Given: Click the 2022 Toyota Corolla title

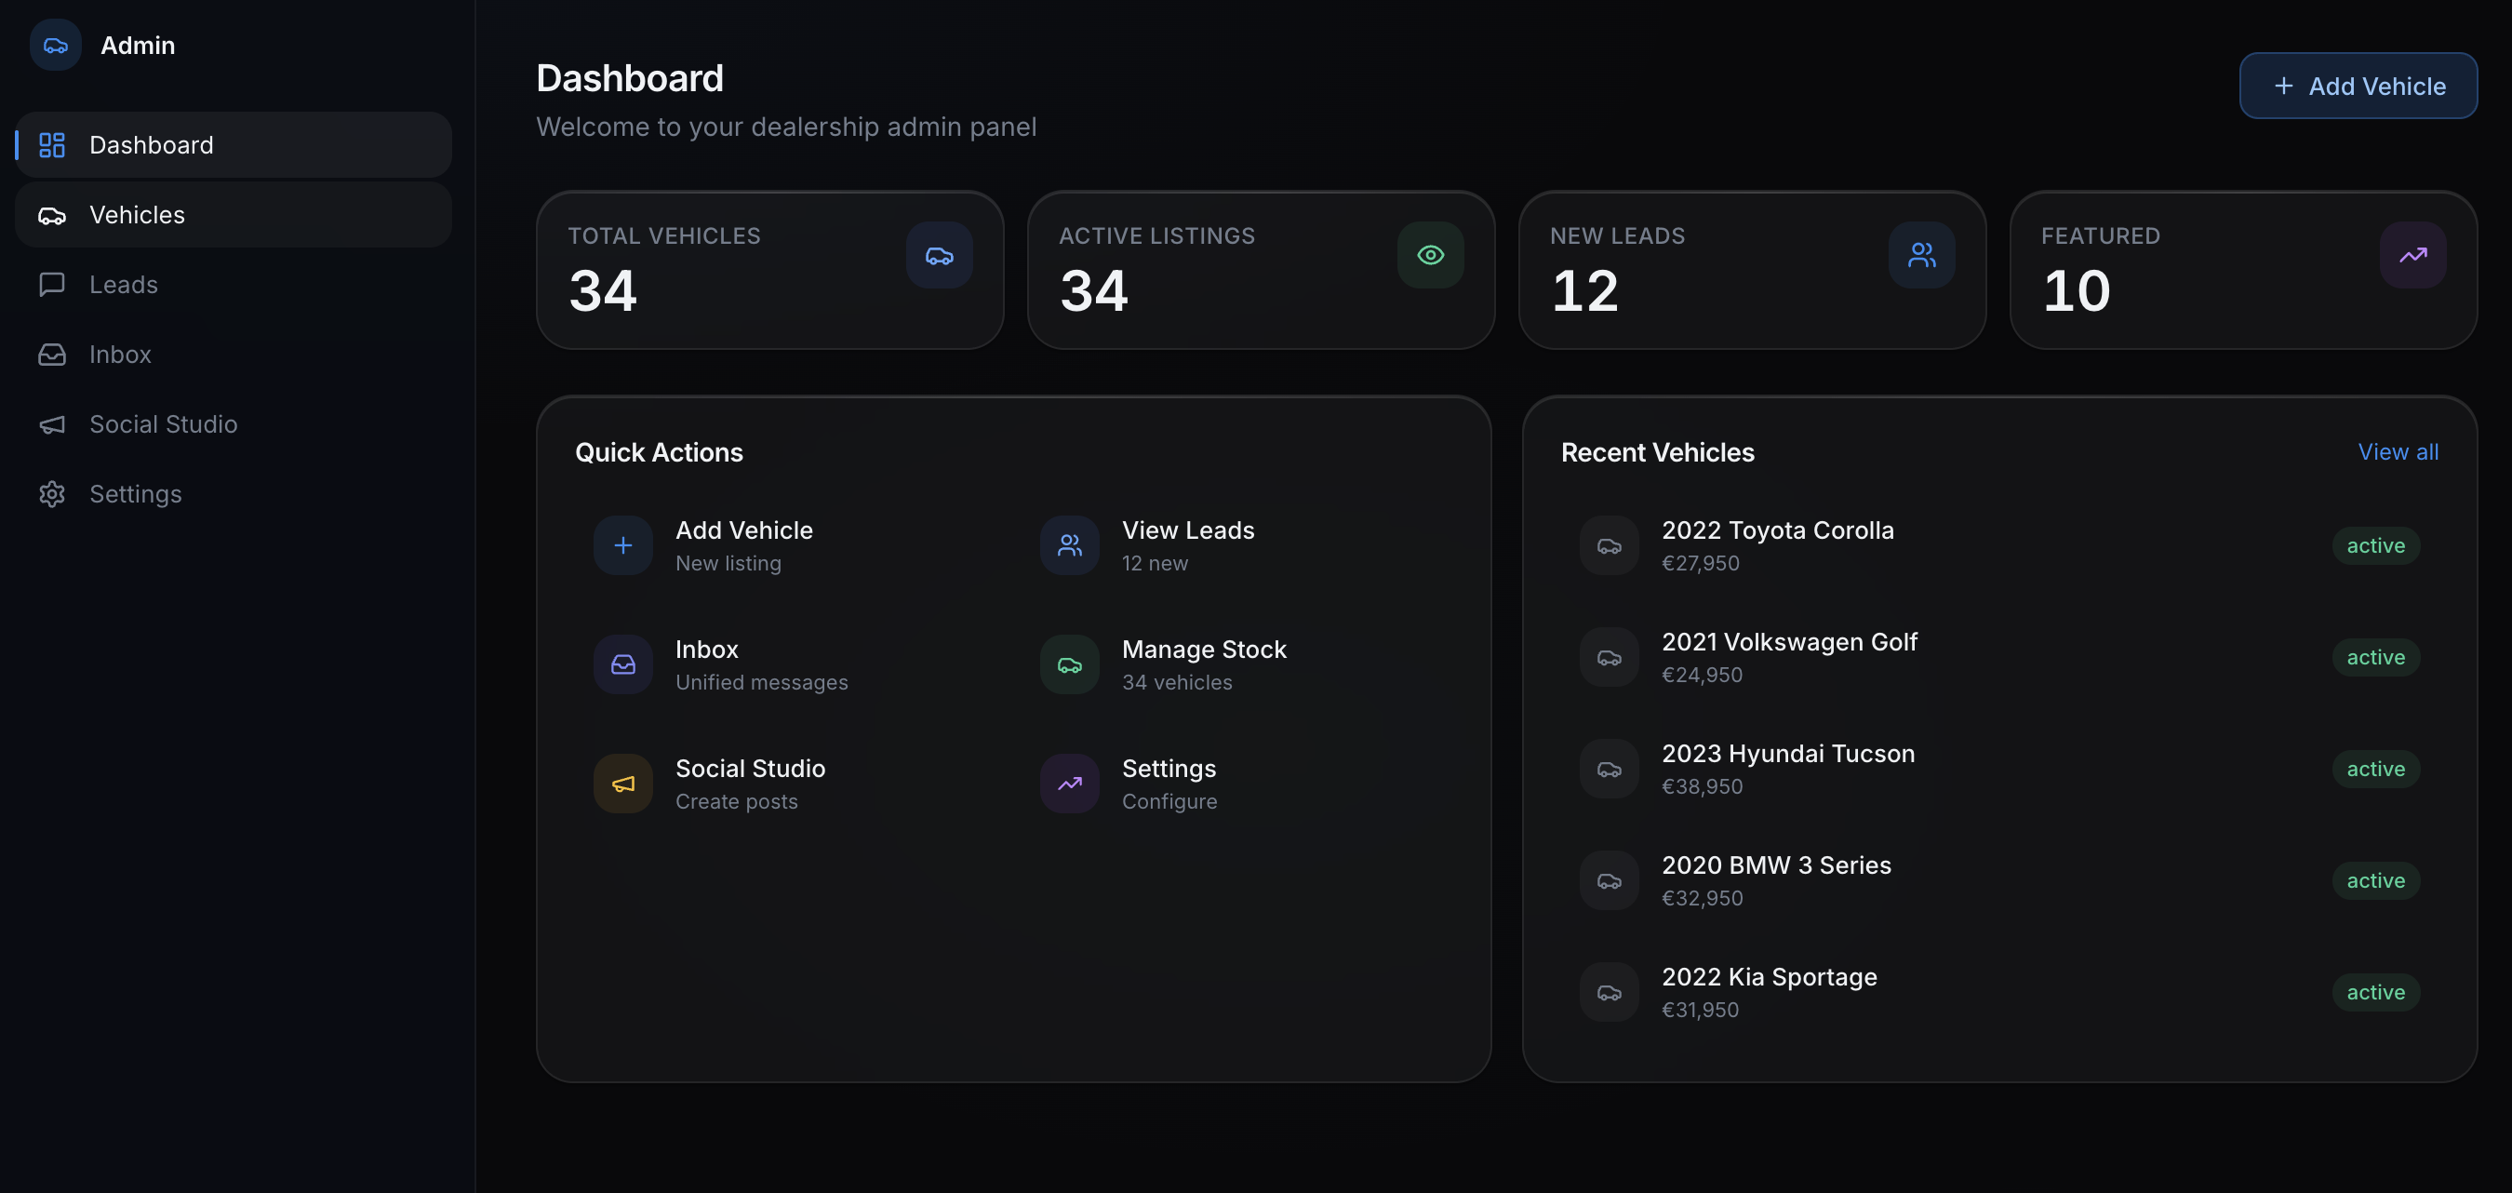Looking at the screenshot, I should pos(1778,530).
